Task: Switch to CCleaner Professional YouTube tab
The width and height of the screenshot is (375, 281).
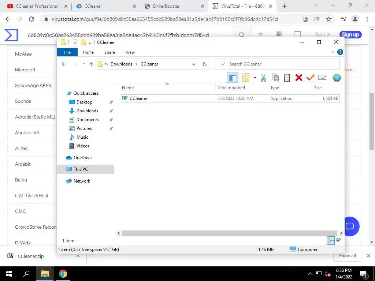Action: pos(36,6)
